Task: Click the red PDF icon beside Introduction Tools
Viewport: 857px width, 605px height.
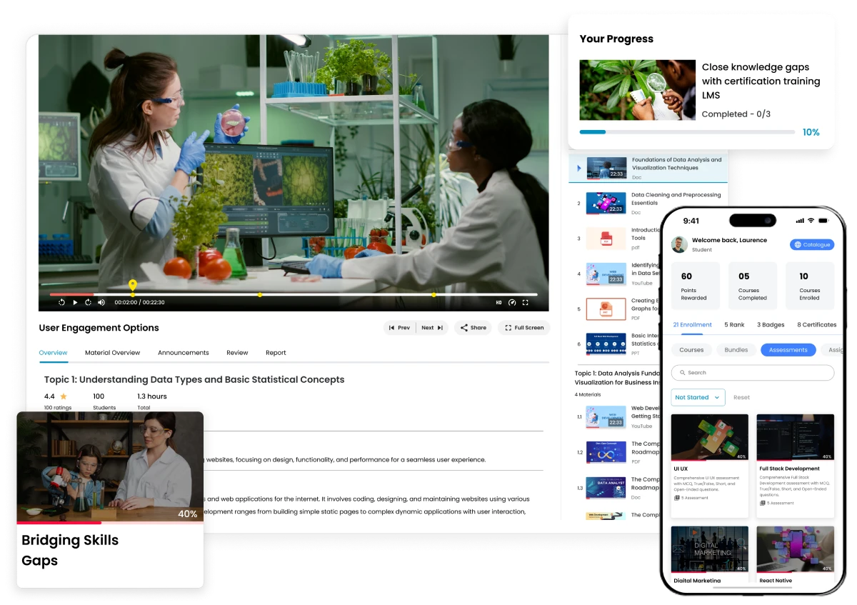Action: click(606, 238)
